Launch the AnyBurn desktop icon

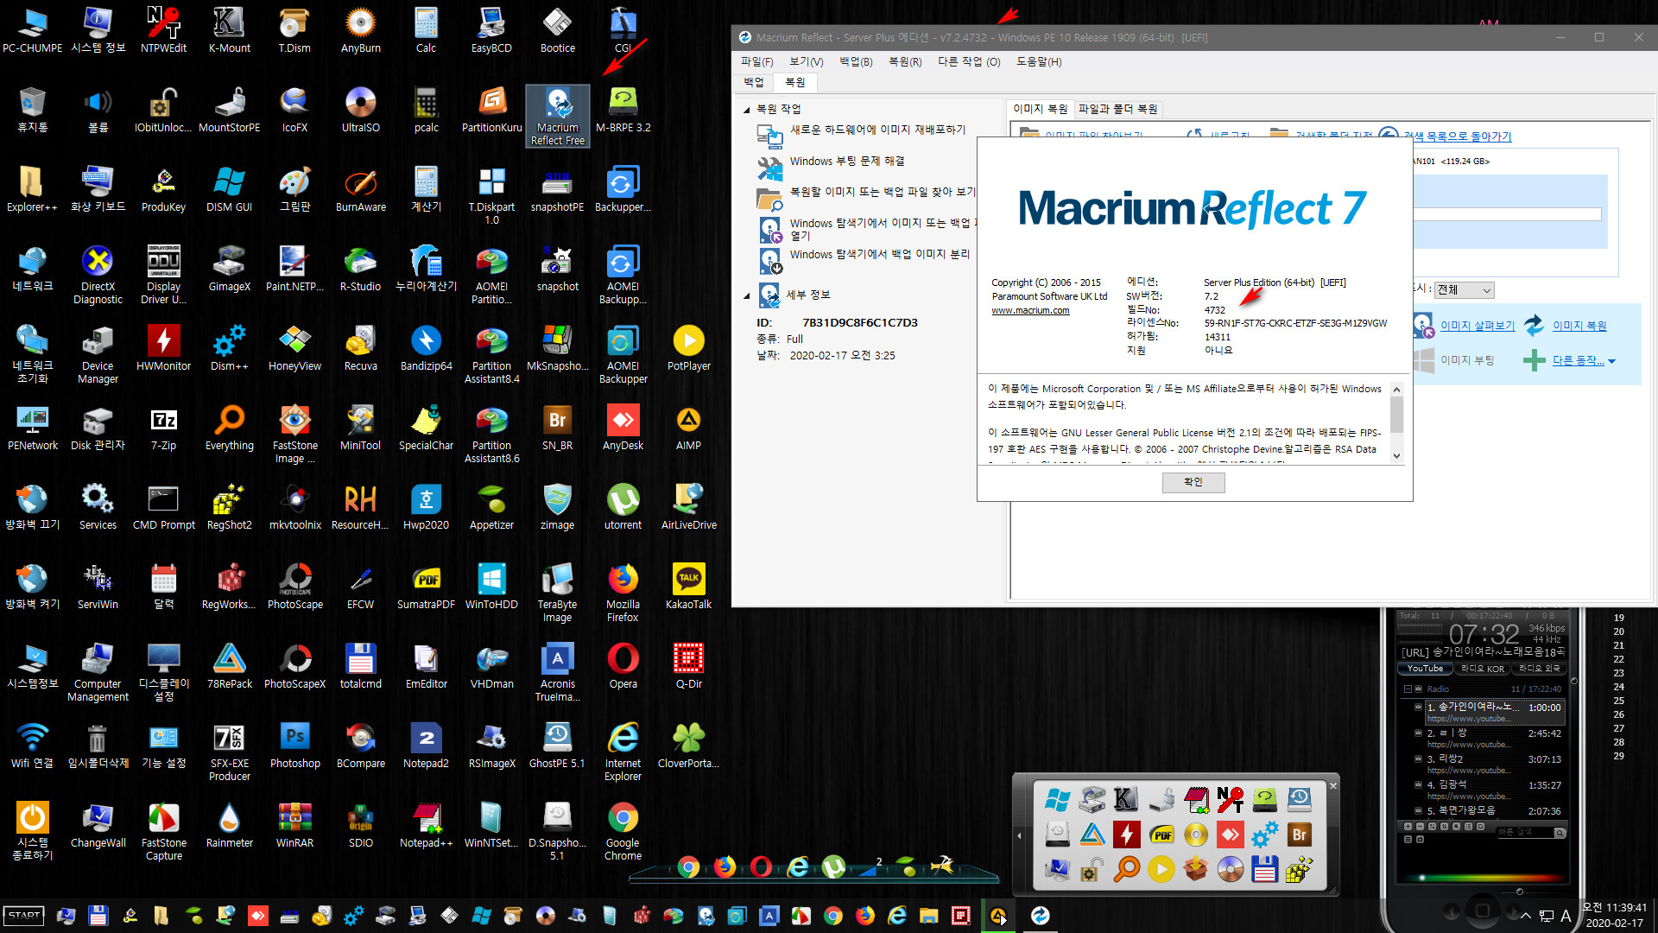tap(360, 30)
